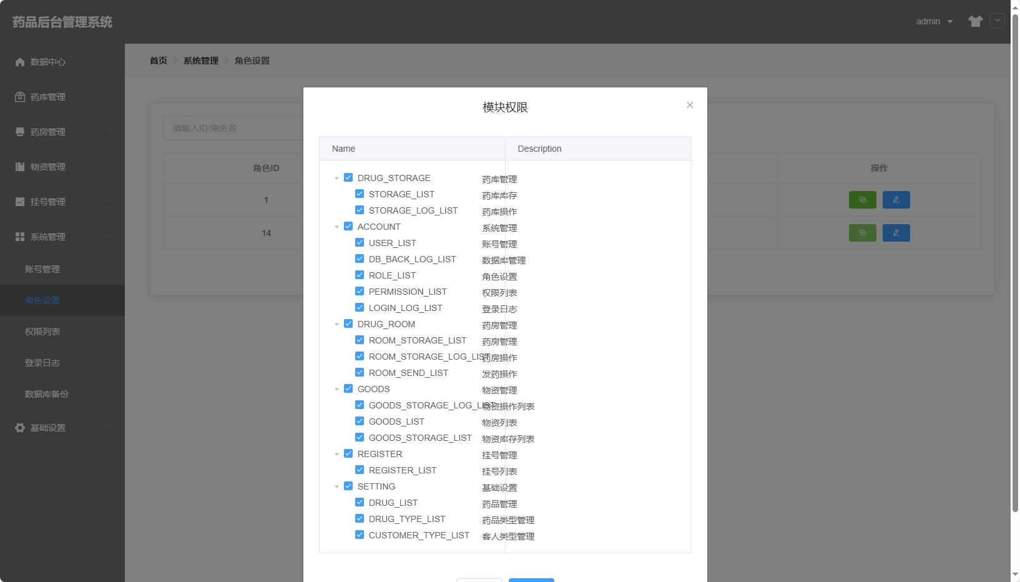Click the 角色ID column header

pyautogui.click(x=266, y=168)
